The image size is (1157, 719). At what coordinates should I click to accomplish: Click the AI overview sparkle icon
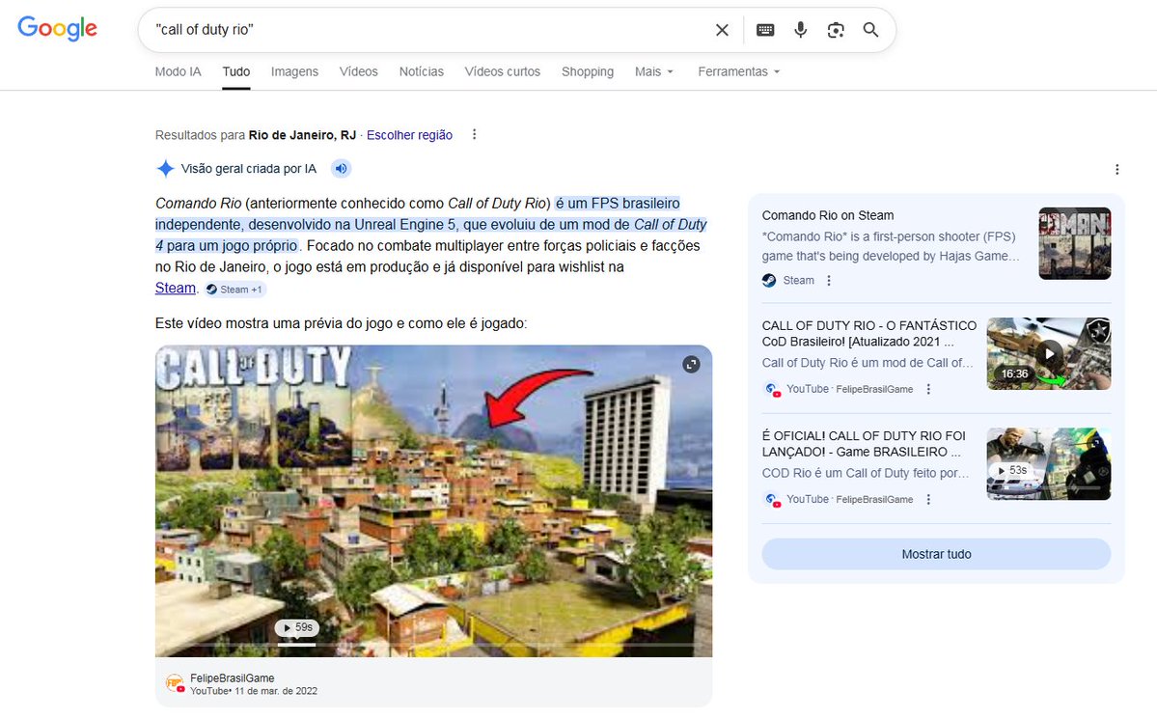tap(165, 168)
